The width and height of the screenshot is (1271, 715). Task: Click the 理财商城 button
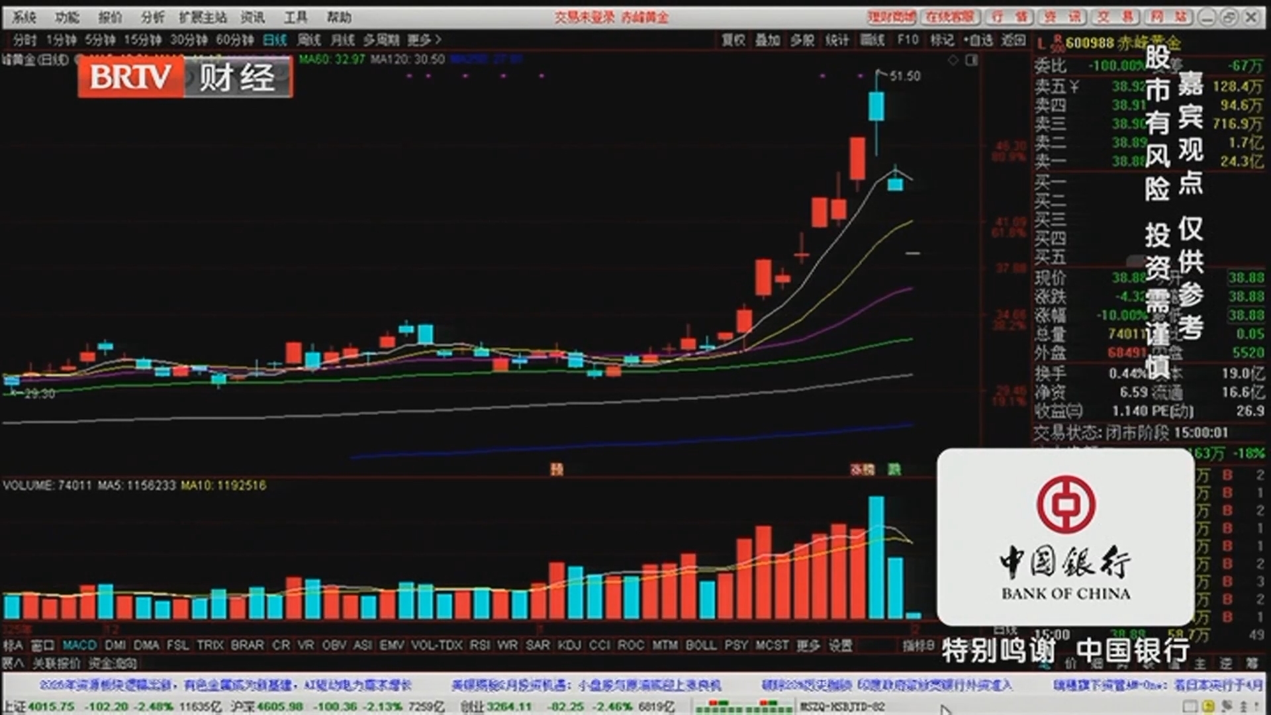[x=892, y=17]
